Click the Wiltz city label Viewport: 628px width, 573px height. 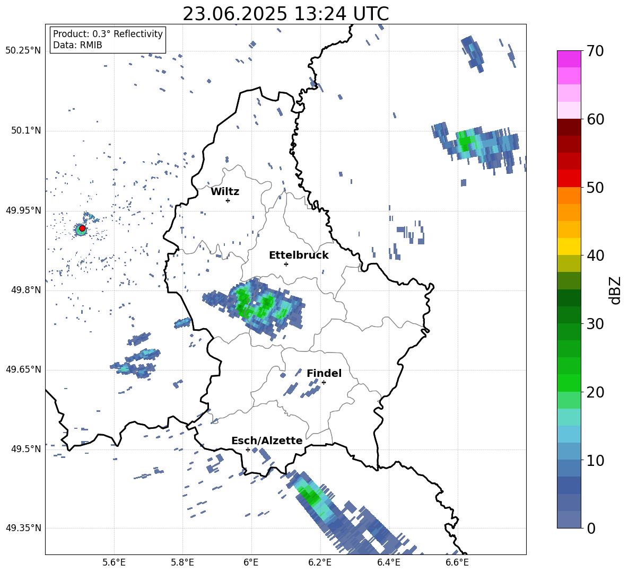pos(225,192)
